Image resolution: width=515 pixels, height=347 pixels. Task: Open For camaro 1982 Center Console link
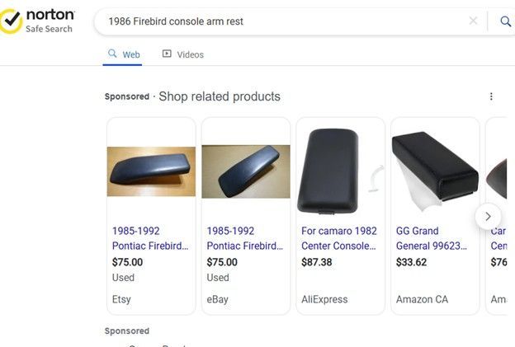pyautogui.click(x=339, y=238)
